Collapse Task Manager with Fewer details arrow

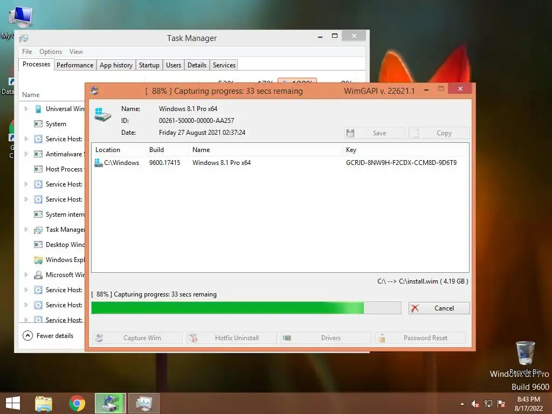point(28,335)
